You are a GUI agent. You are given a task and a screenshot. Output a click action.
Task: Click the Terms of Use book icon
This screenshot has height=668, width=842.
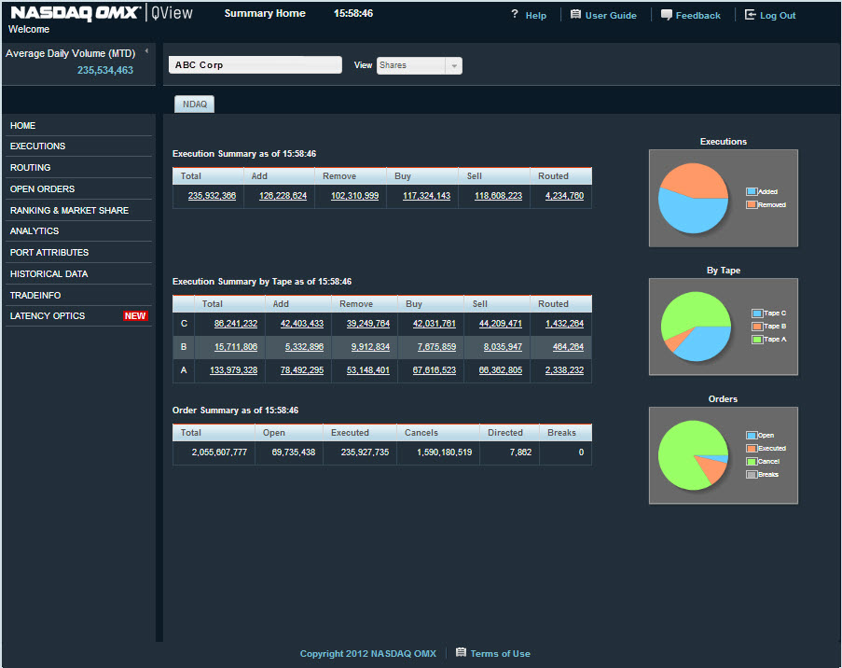tap(461, 652)
